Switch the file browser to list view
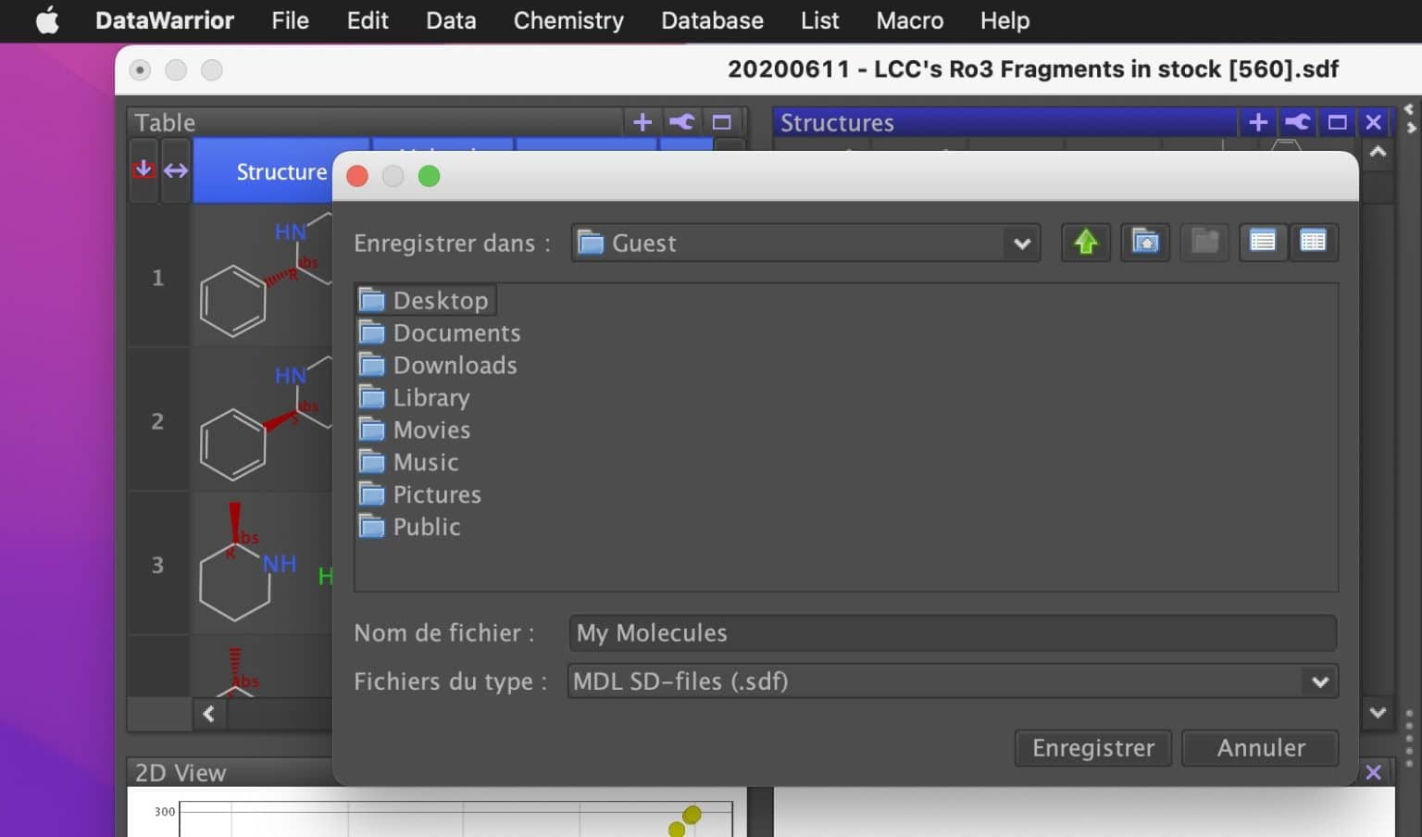 1263,243
